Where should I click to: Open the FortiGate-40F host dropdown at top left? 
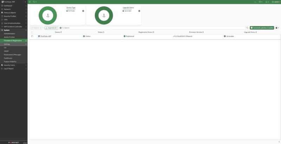(x=14, y=2)
